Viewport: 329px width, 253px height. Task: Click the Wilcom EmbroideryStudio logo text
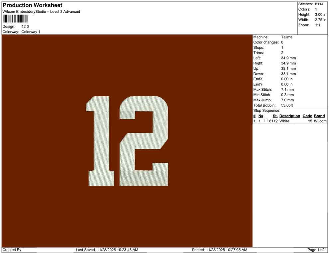point(41,11)
